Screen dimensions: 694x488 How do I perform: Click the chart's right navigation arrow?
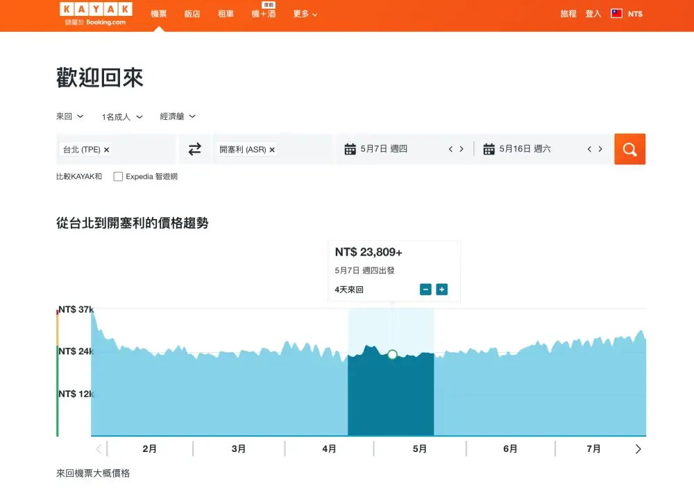[x=638, y=448]
